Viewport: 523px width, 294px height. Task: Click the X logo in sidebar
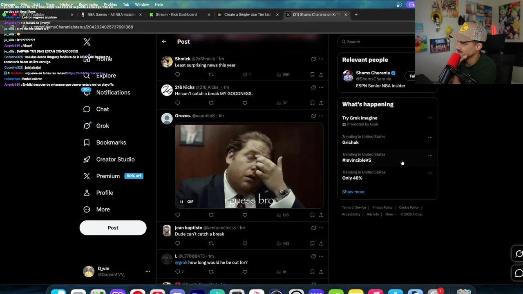pyautogui.click(x=87, y=42)
